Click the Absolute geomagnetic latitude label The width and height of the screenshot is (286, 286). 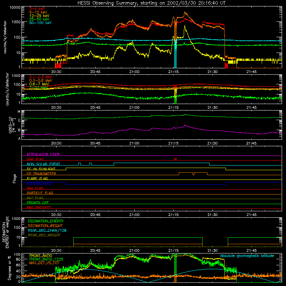(247, 256)
